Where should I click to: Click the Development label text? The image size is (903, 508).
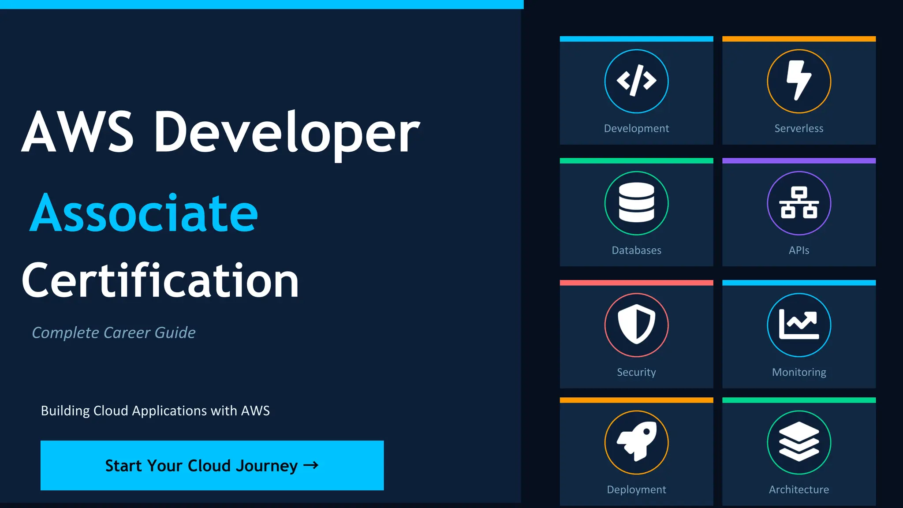(636, 128)
